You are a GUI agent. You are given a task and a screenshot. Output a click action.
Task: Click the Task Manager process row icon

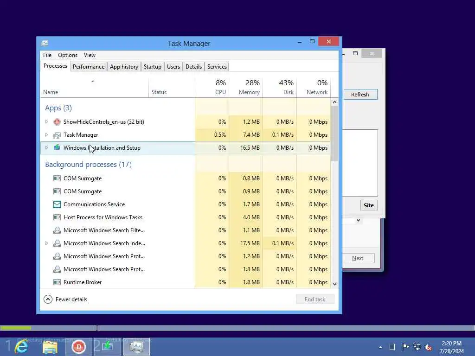coord(57,135)
